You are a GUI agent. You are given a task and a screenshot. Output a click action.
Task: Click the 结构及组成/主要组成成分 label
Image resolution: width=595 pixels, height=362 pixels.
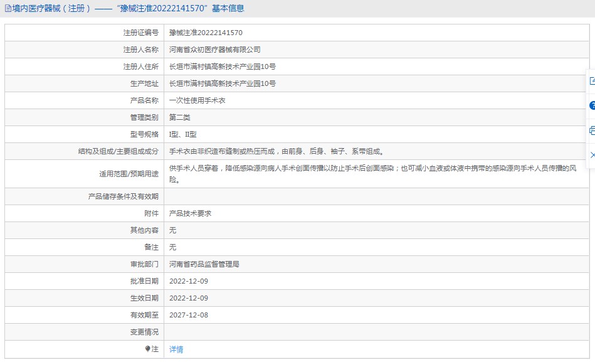(118, 151)
